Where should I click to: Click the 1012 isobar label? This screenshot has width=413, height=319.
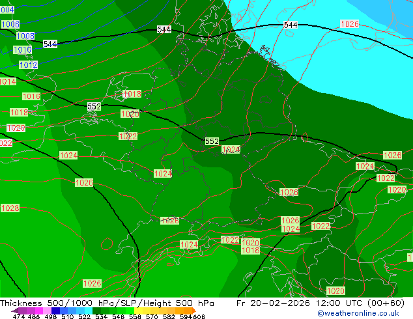point(29,64)
